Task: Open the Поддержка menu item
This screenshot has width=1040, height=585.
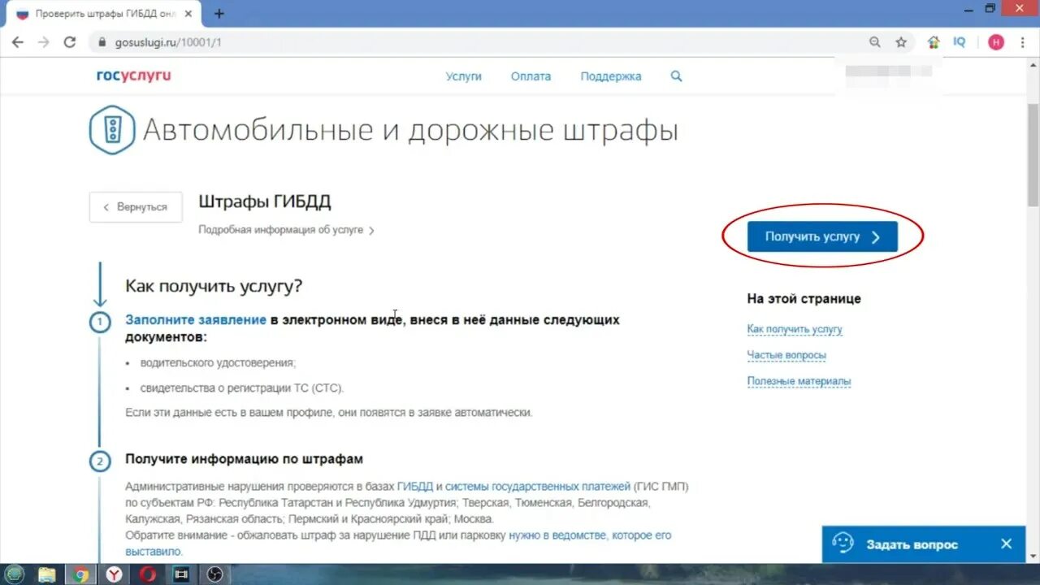Action: point(610,76)
